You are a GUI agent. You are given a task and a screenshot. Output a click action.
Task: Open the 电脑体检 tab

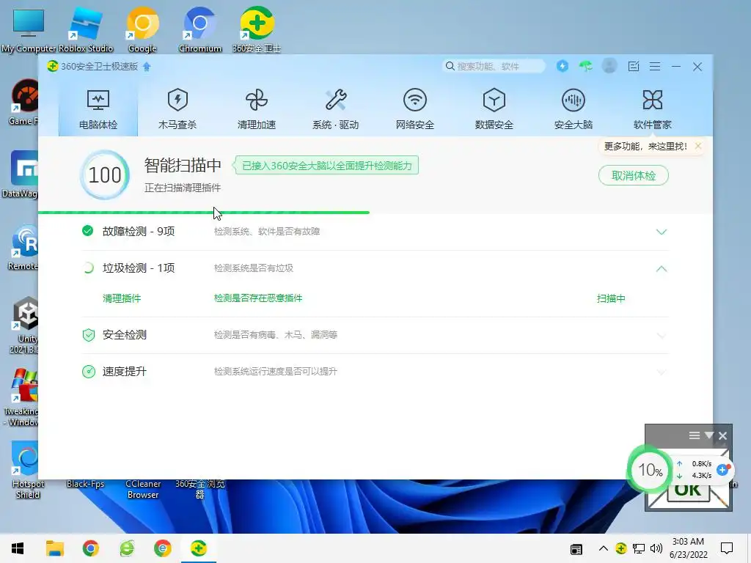98,109
